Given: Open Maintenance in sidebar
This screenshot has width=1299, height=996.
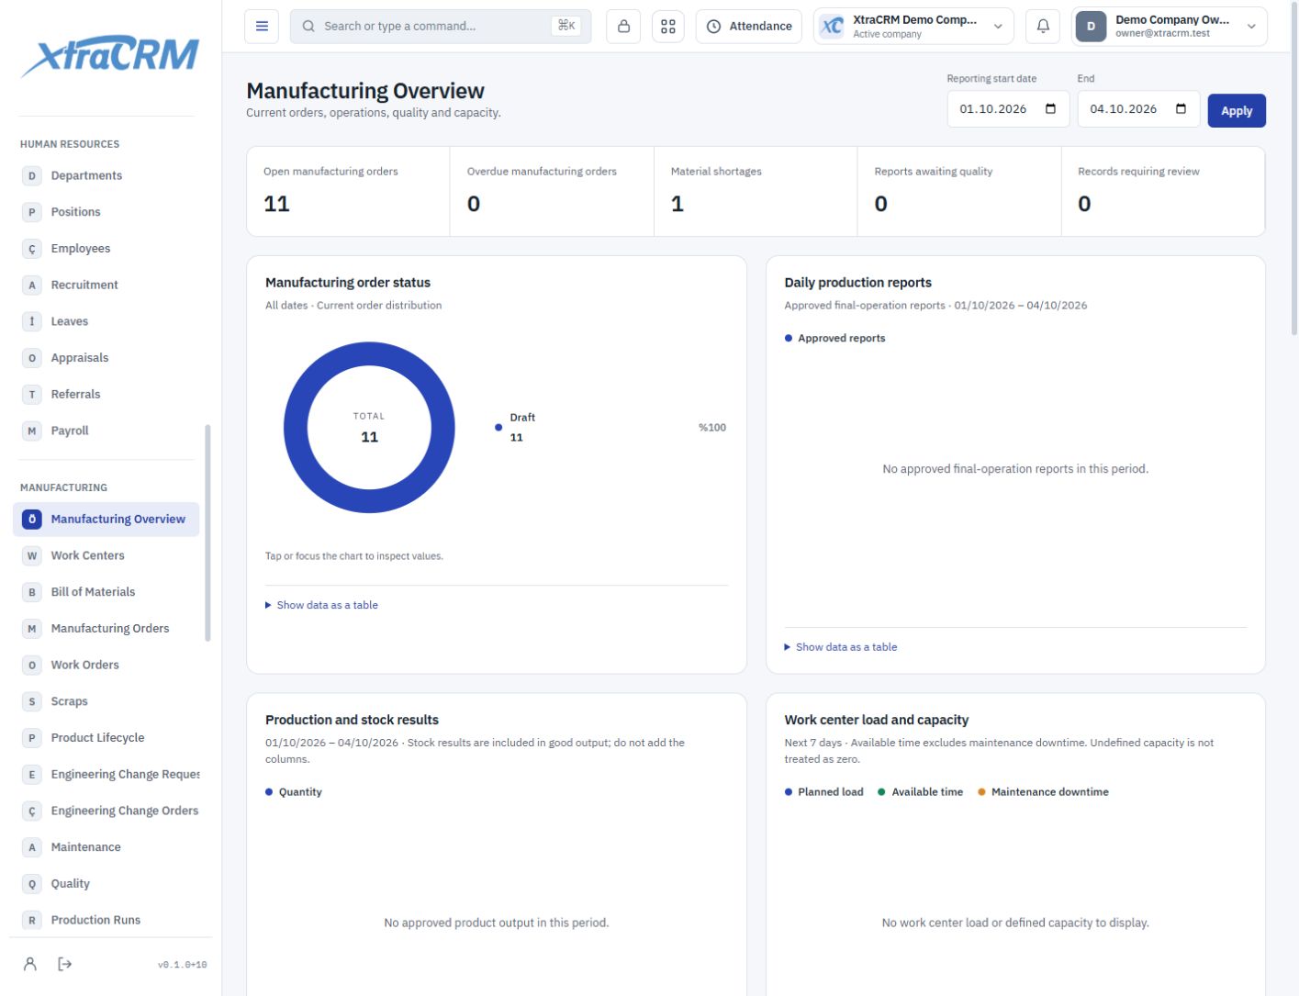Looking at the screenshot, I should point(106,847).
